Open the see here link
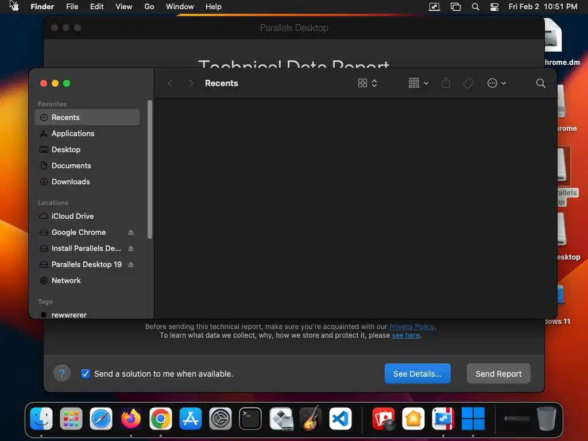This screenshot has height=441, width=588. 405,335
